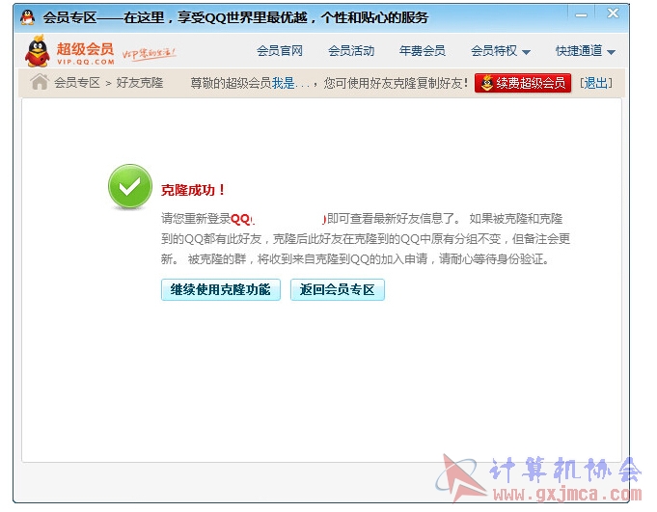Expand the 快捷通道 dropdown arrow
657x512 pixels.
tap(611, 52)
